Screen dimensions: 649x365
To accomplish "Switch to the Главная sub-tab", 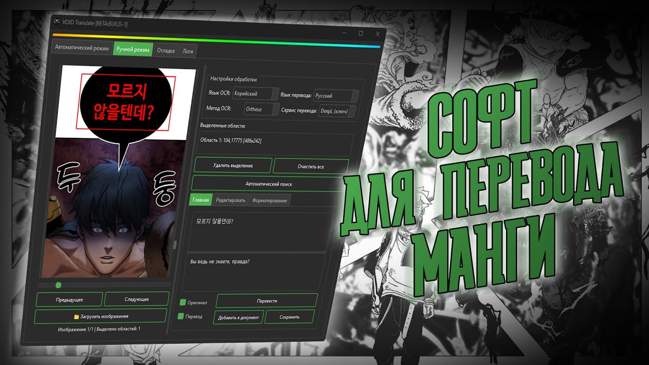I will click(201, 200).
